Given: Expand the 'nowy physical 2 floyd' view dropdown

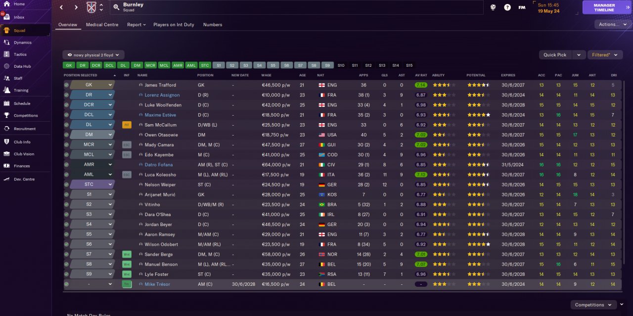Looking at the screenshot, I should 93,55.
